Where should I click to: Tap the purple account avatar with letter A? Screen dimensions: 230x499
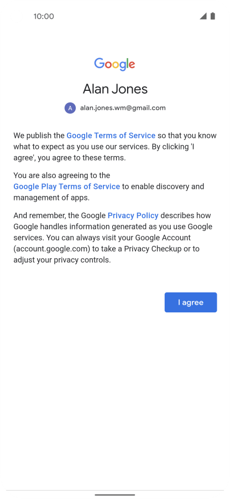[70, 108]
